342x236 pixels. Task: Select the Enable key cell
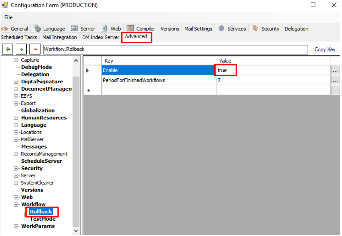point(159,70)
